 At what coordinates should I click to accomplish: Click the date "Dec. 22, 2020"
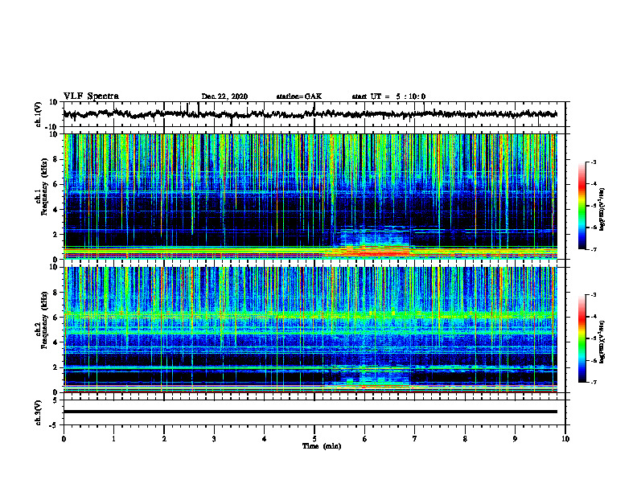[224, 96]
